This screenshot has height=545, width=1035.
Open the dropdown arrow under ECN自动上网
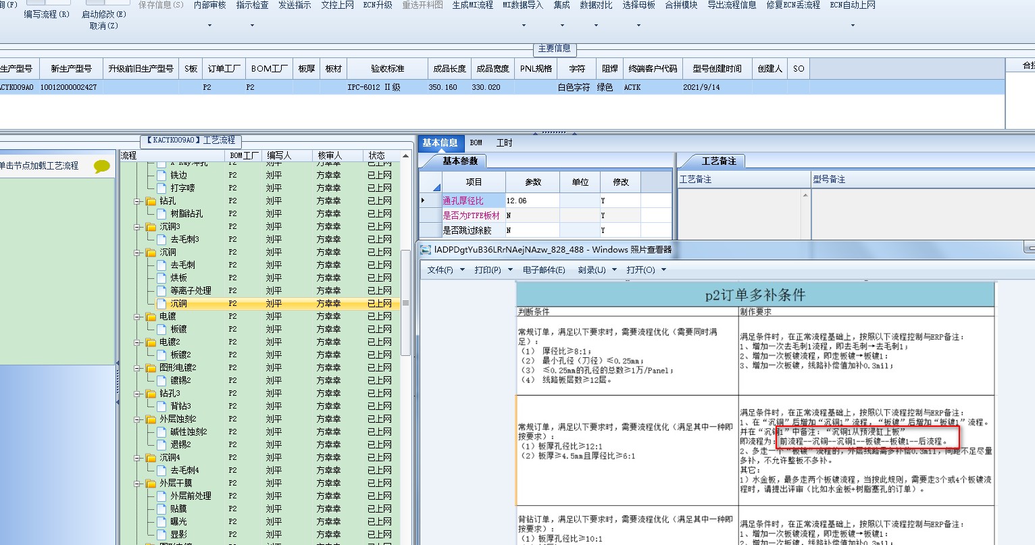coord(853,26)
